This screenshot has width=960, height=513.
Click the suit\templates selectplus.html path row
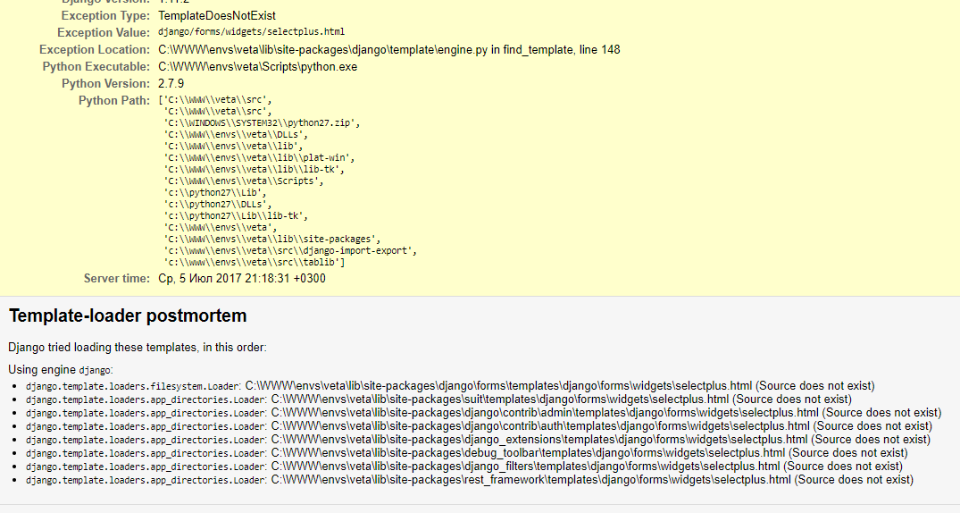click(438, 399)
